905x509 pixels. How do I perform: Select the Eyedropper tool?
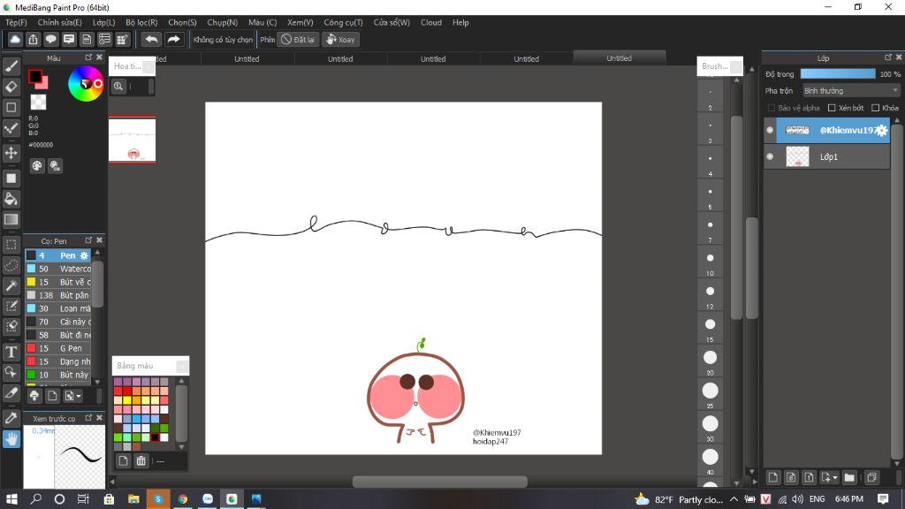[11, 418]
